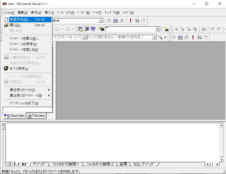Open the 編集(E) menu
This screenshot has width=226, height=174.
[23, 13]
